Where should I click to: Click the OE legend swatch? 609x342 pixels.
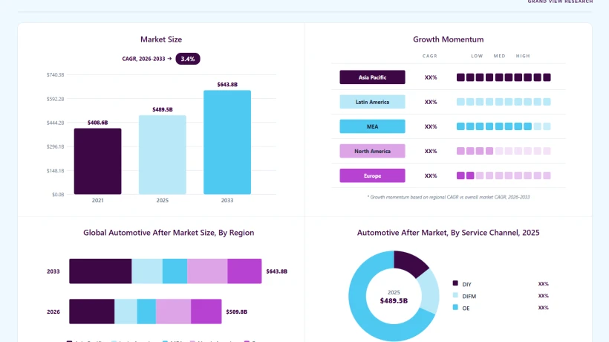[x=455, y=307]
